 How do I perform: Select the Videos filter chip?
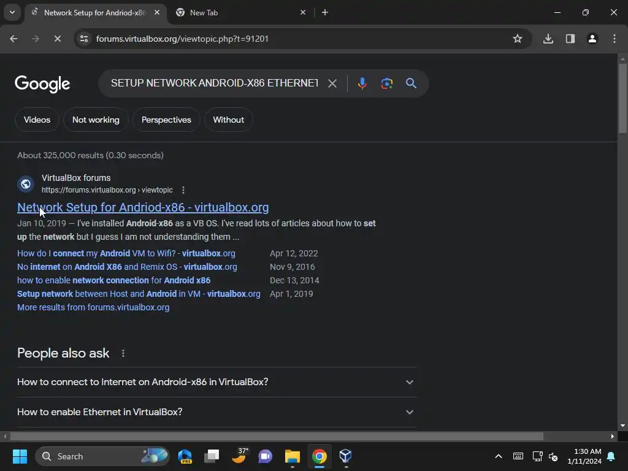point(37,120)
